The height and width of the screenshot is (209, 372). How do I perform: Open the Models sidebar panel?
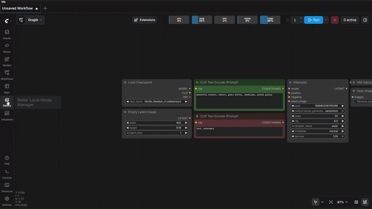point(7,61)
